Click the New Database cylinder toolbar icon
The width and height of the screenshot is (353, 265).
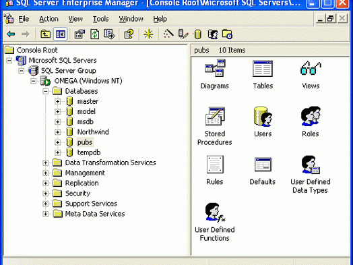point(197,34)
